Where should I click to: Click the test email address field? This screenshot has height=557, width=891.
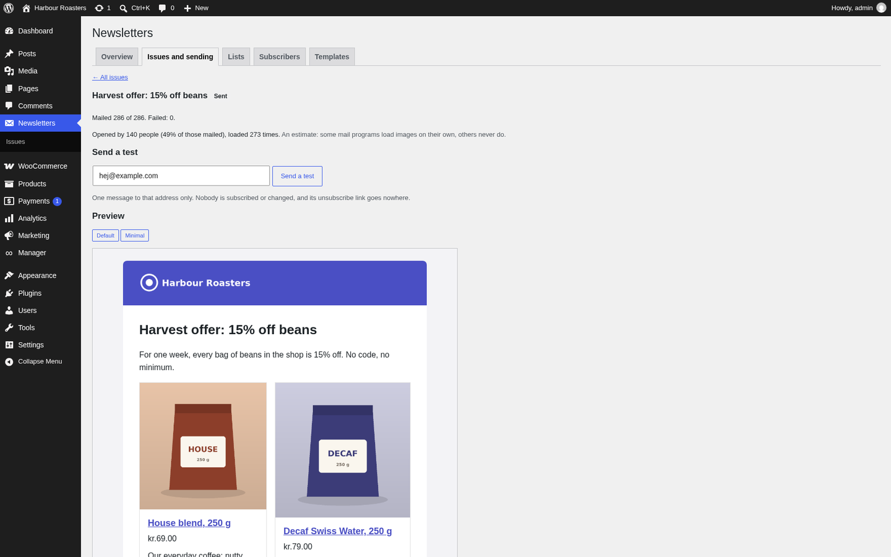[181, 176]
